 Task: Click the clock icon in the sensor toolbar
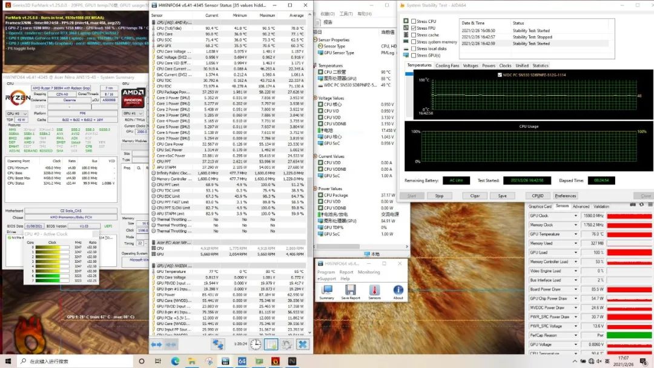point(256,344)
